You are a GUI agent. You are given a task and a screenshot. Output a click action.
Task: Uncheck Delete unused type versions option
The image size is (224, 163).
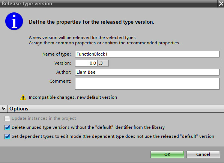click(x=7, y=127)
